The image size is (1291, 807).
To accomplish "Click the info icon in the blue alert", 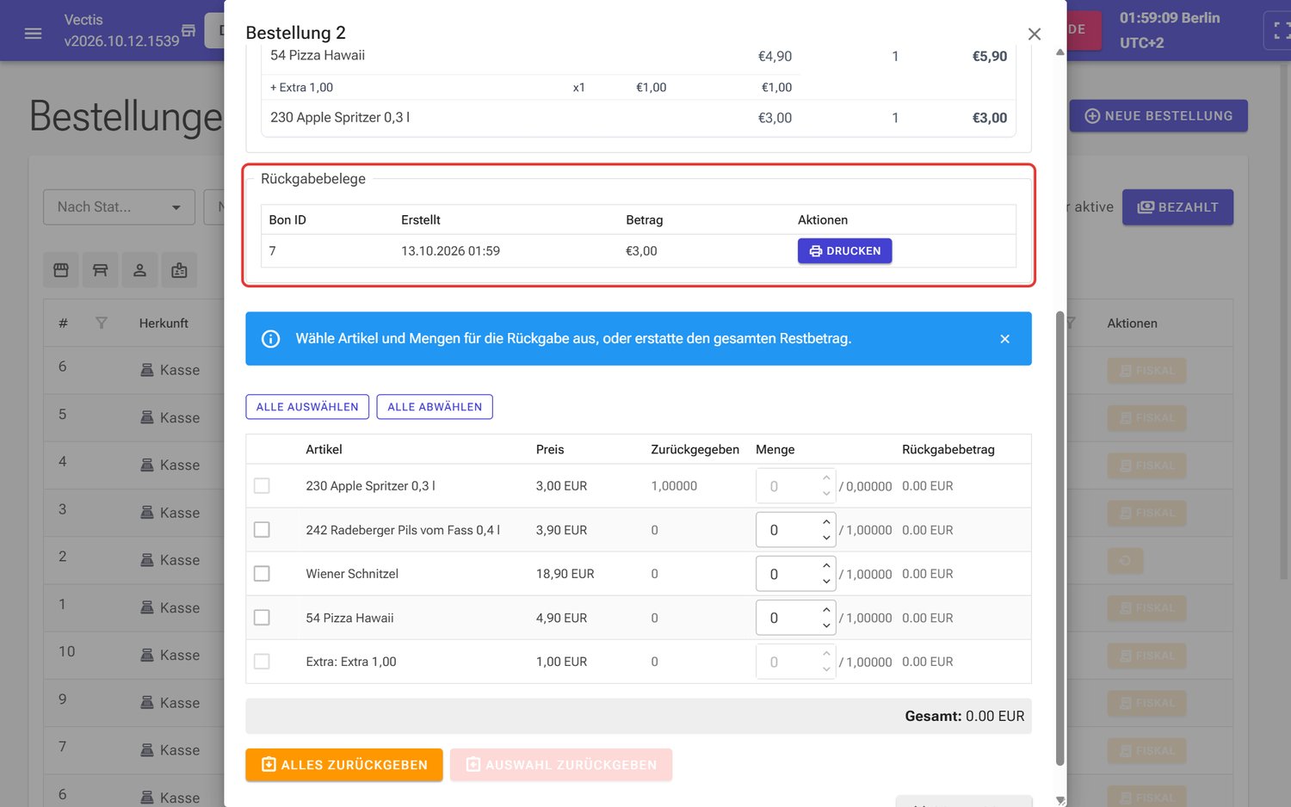I will [270, 339].
